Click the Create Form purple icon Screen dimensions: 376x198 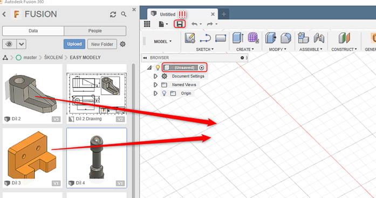(253, 38)
